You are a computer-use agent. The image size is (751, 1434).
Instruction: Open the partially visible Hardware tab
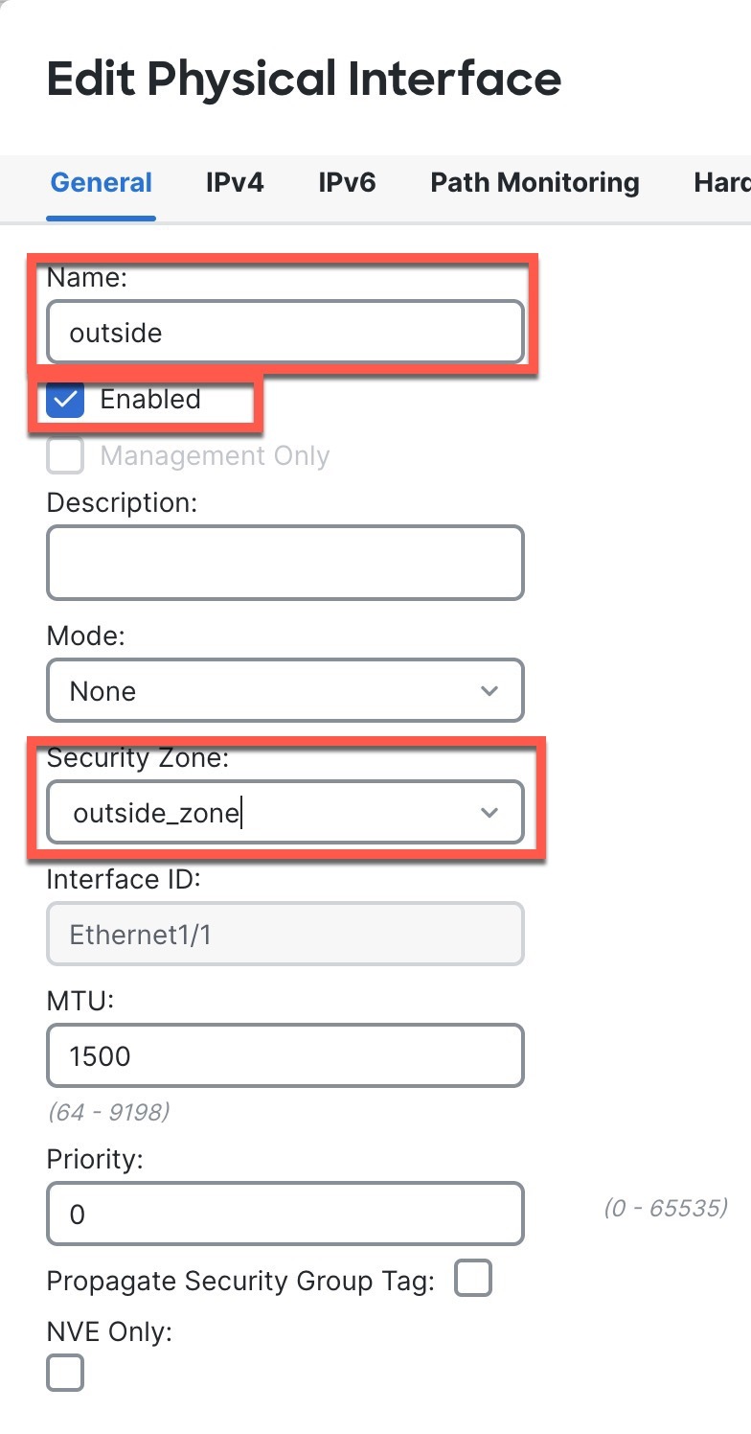(721, 183)
